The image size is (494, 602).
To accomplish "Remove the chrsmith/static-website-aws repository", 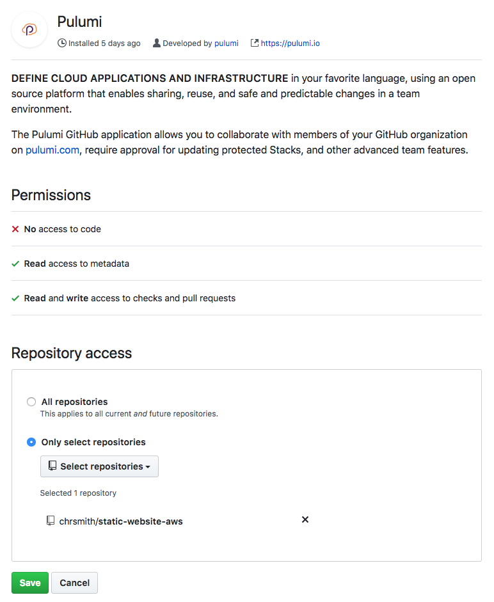I will point(305,519).
